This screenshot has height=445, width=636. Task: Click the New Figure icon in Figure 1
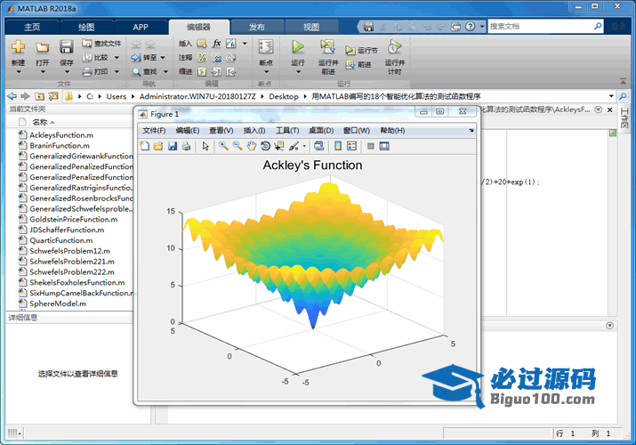[x=144, y=146]
